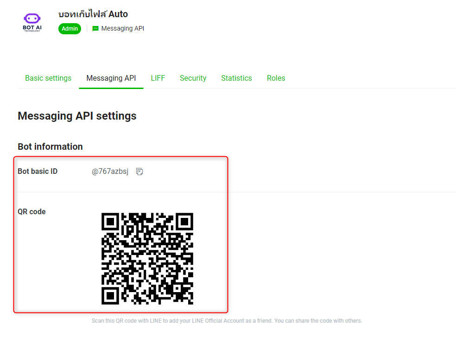
Task: Click the green Messaging API chat icon
Action: click(95, 29)
